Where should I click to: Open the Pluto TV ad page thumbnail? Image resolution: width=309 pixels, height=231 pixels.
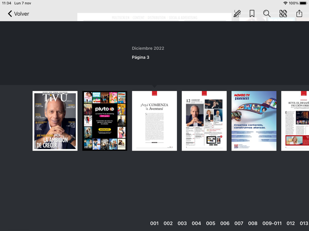105,121
